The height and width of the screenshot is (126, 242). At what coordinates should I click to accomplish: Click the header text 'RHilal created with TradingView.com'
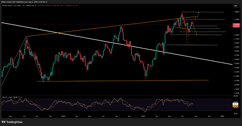coord(14,2)
